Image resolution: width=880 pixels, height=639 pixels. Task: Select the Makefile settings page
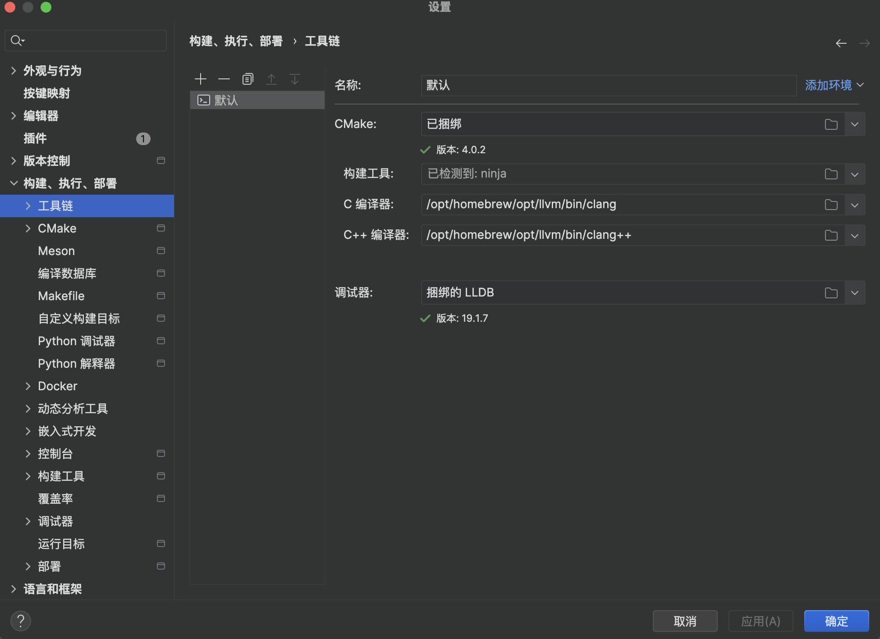[x=61, y=296]
